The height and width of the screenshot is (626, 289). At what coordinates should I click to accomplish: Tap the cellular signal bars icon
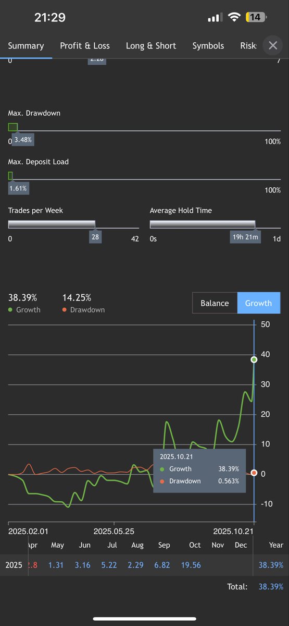pos(215,18)
